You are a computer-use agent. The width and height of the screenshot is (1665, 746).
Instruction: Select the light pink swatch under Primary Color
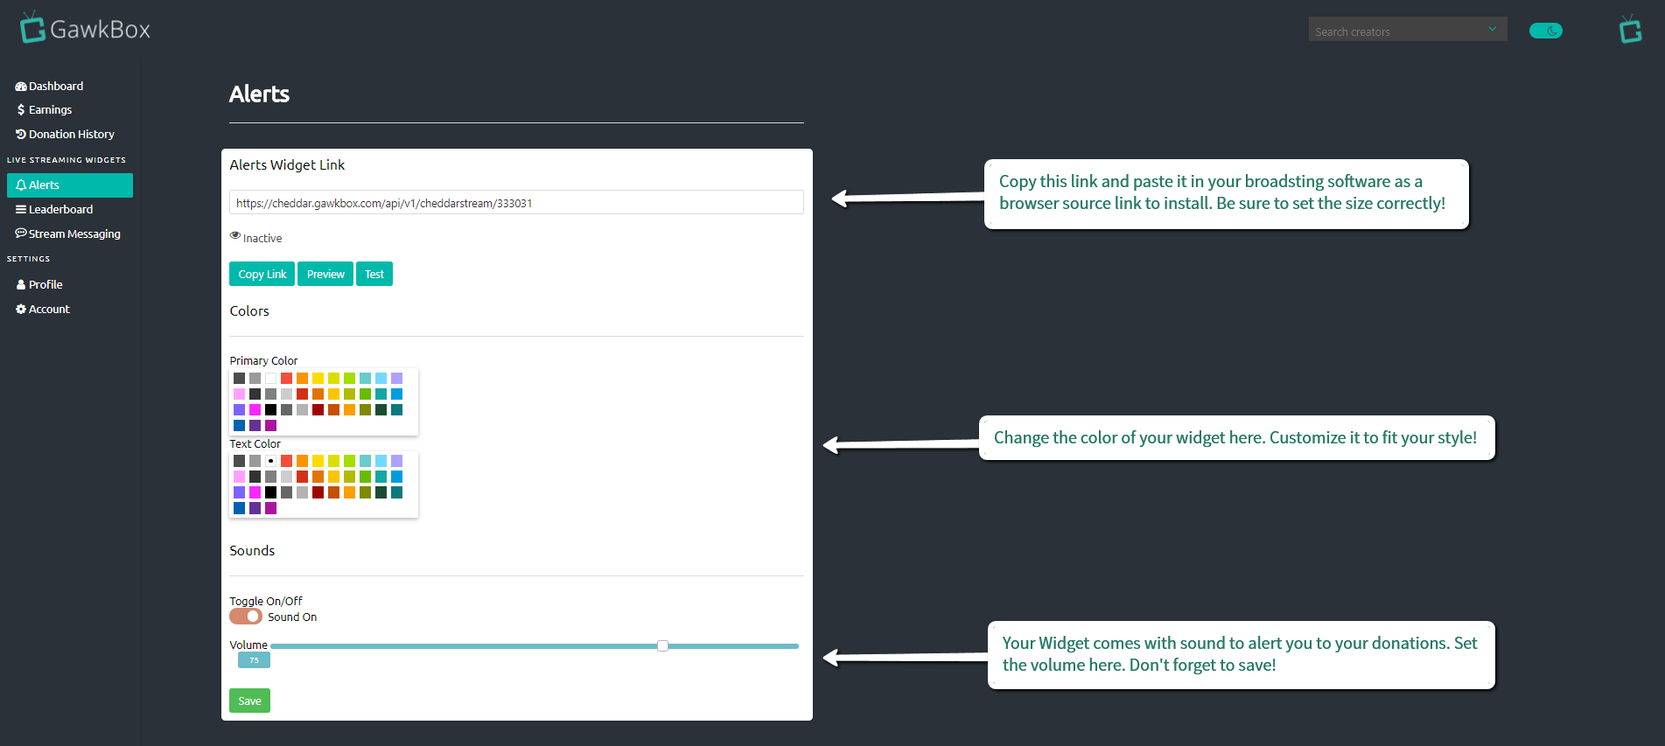240,394
